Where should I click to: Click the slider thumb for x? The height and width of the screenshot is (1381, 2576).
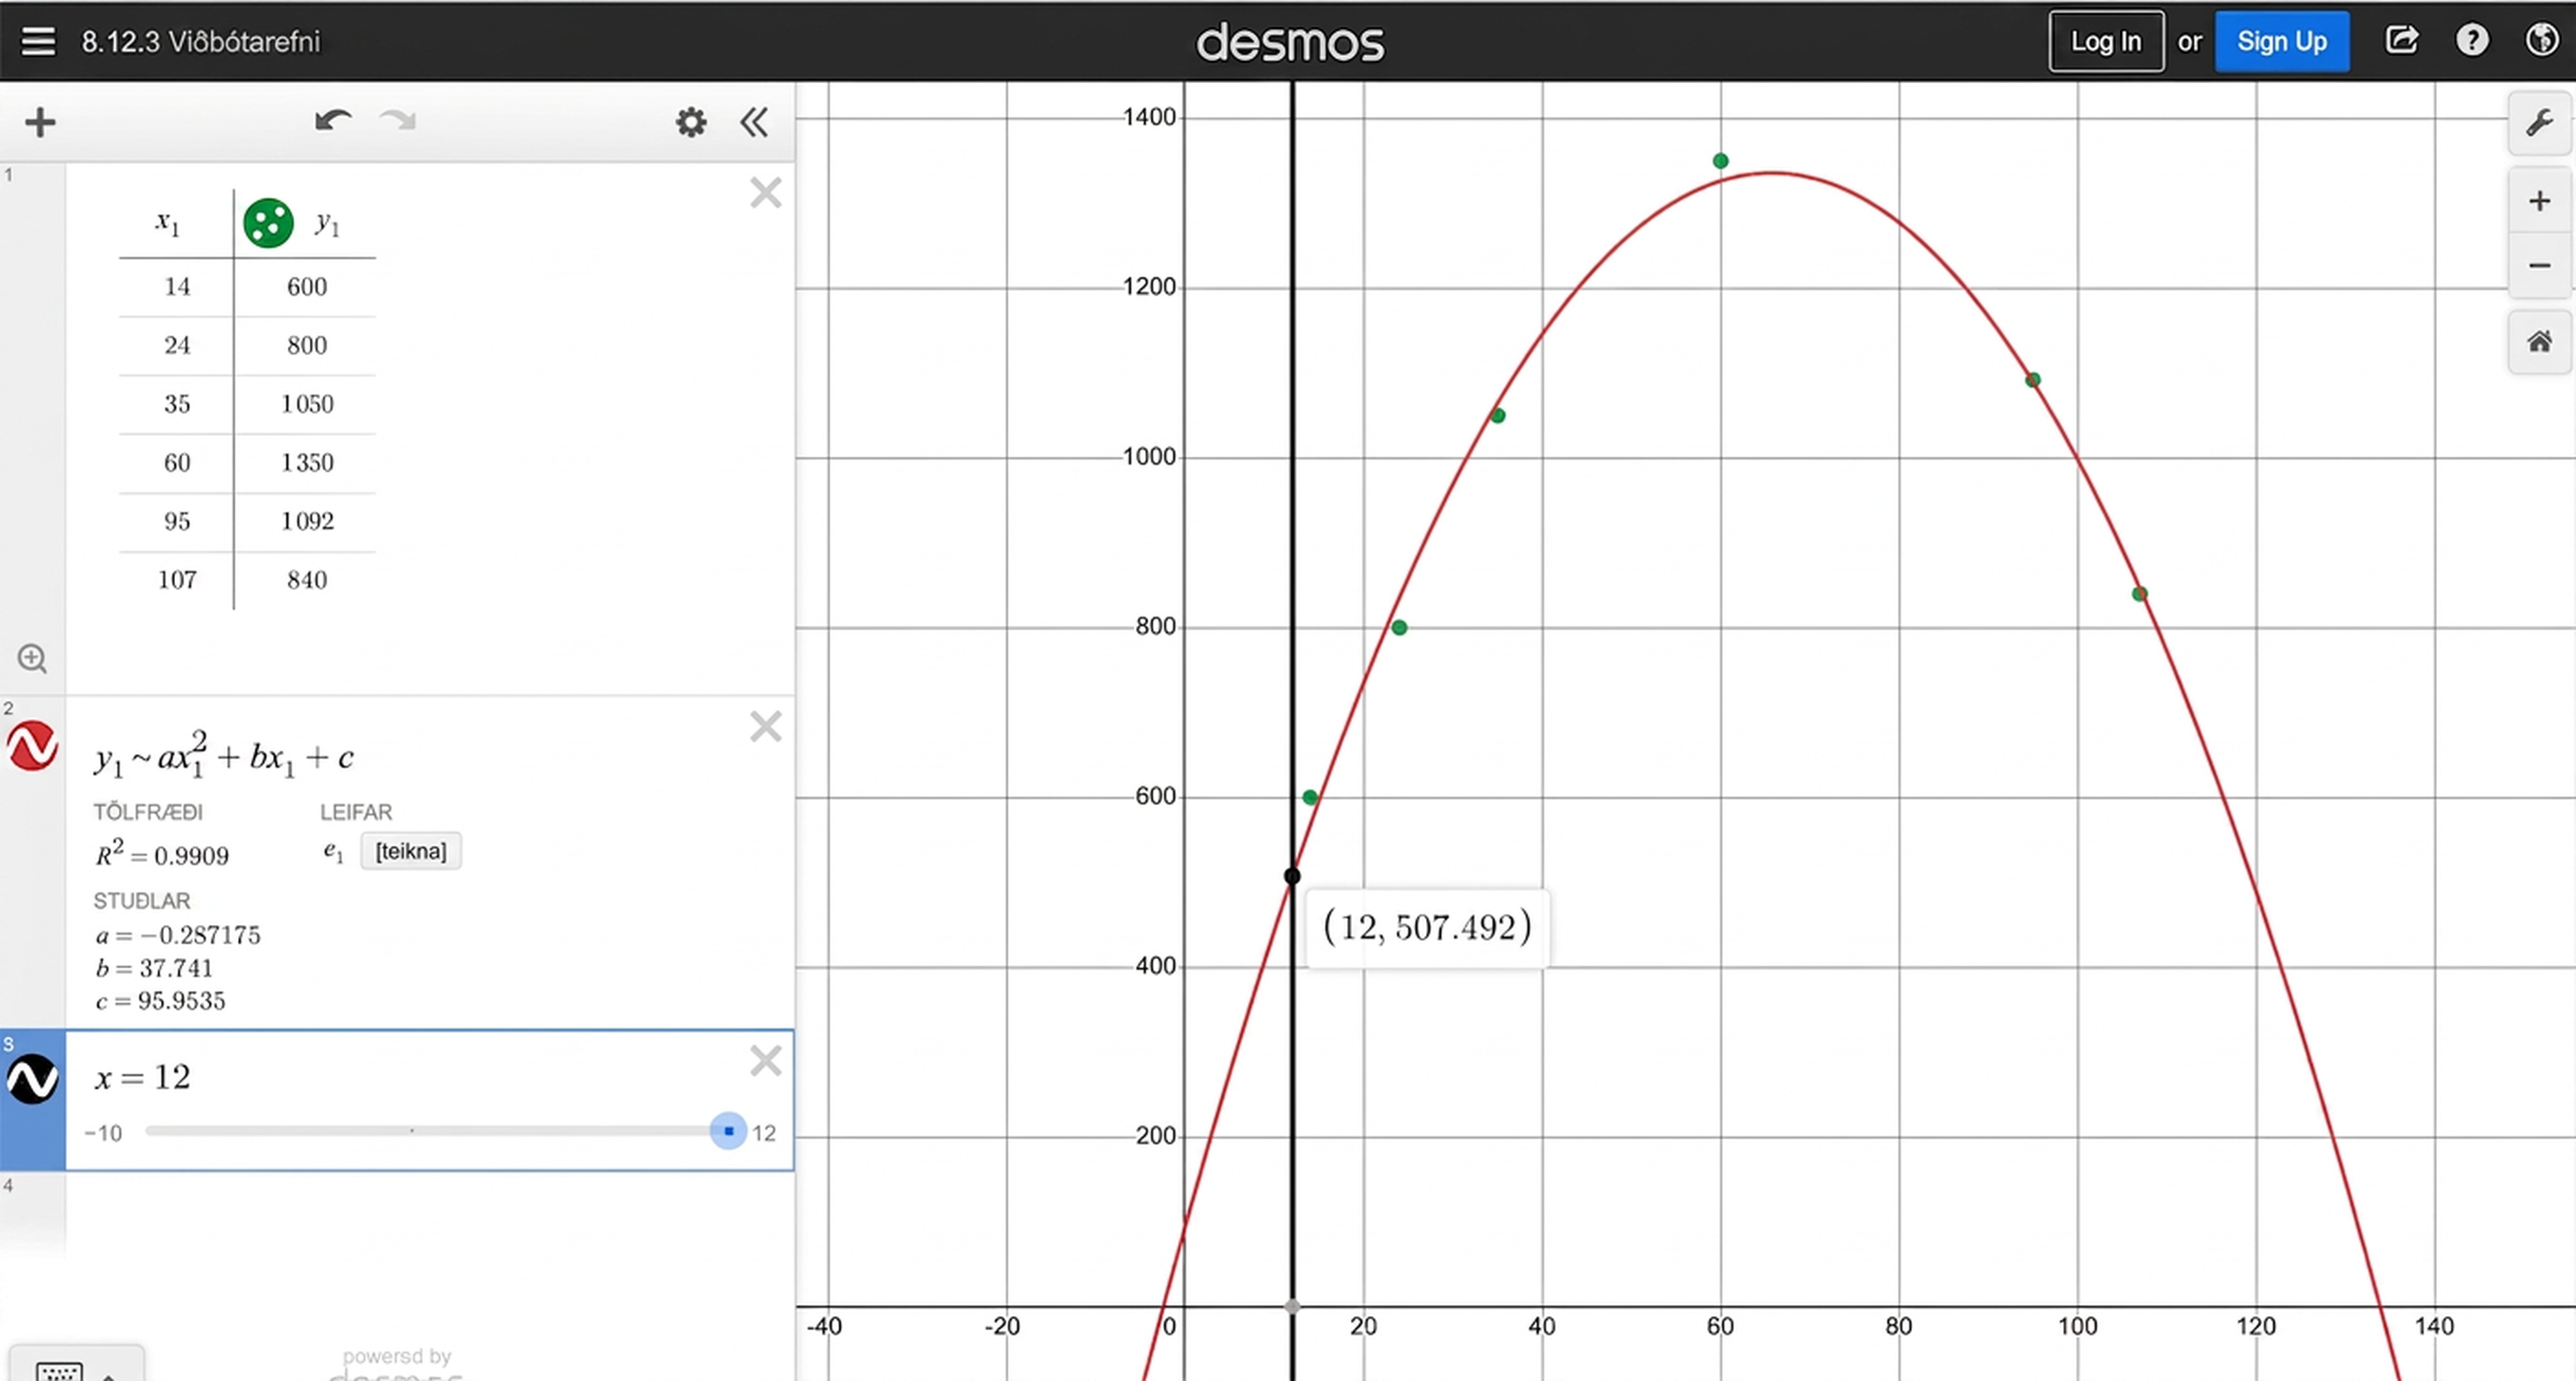click(x=728, y=1131)
